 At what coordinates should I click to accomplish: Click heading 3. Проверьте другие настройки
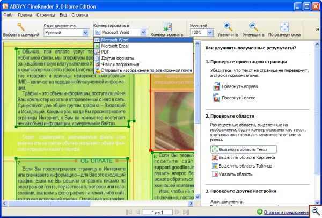pos(240,191)
